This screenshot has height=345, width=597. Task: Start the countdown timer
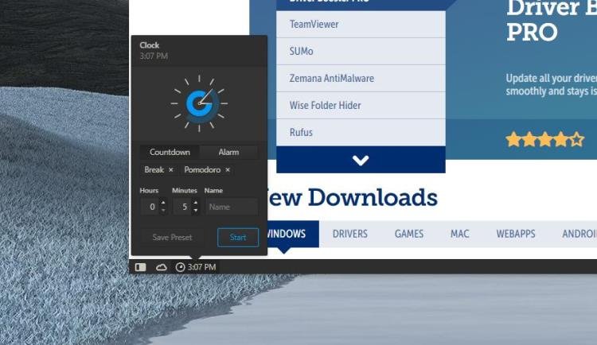point(238,238)
